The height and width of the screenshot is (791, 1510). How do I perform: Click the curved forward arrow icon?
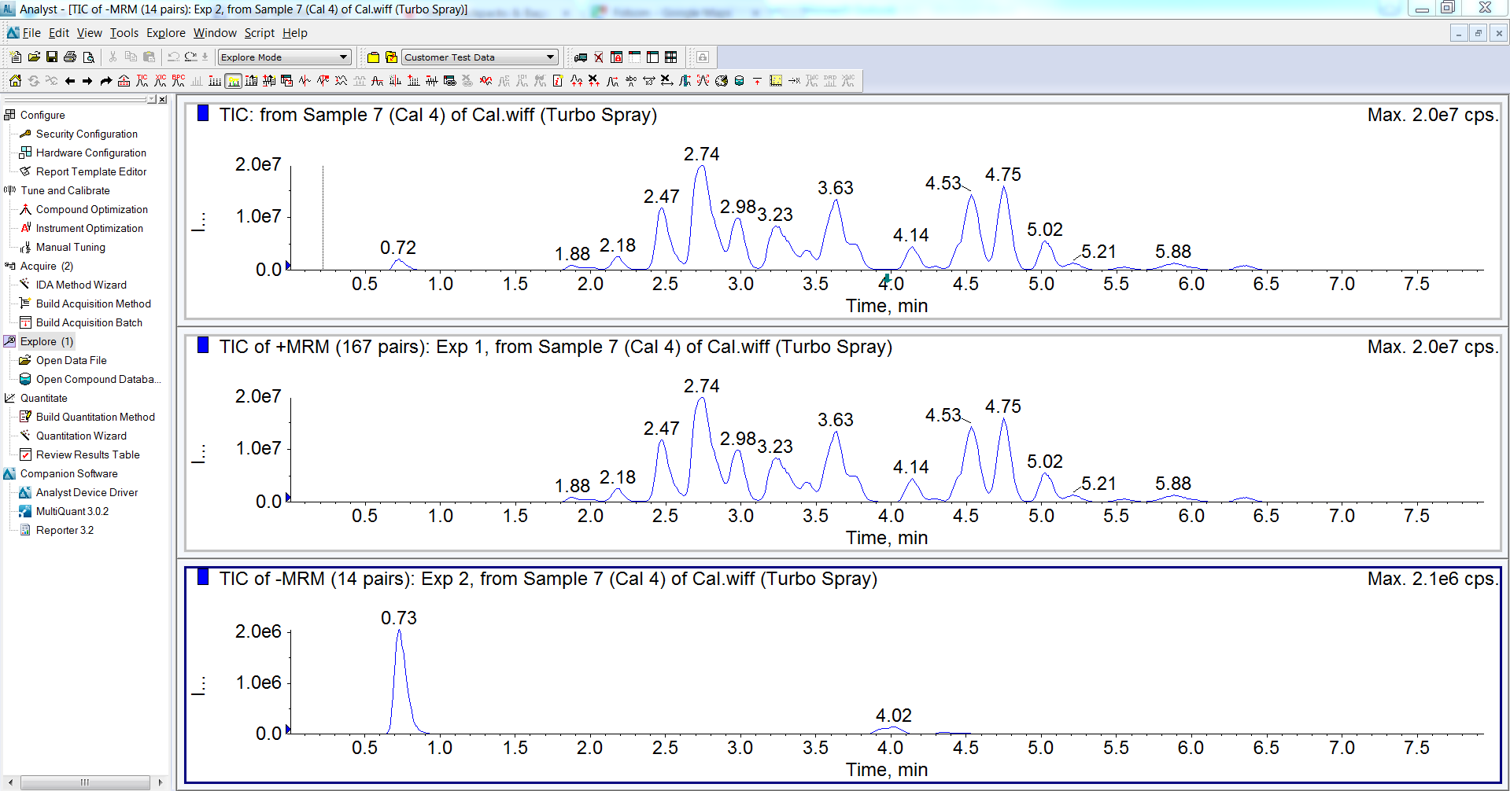pos(105,81)
